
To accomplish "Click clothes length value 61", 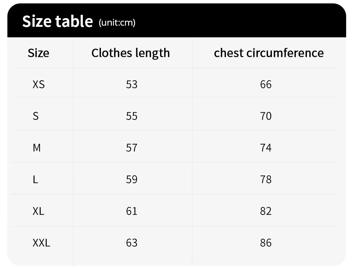I will pyautogui.click(x=132, y=211).
